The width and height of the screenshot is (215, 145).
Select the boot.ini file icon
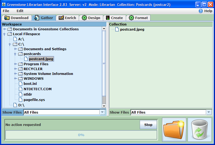tap(20, 84)
